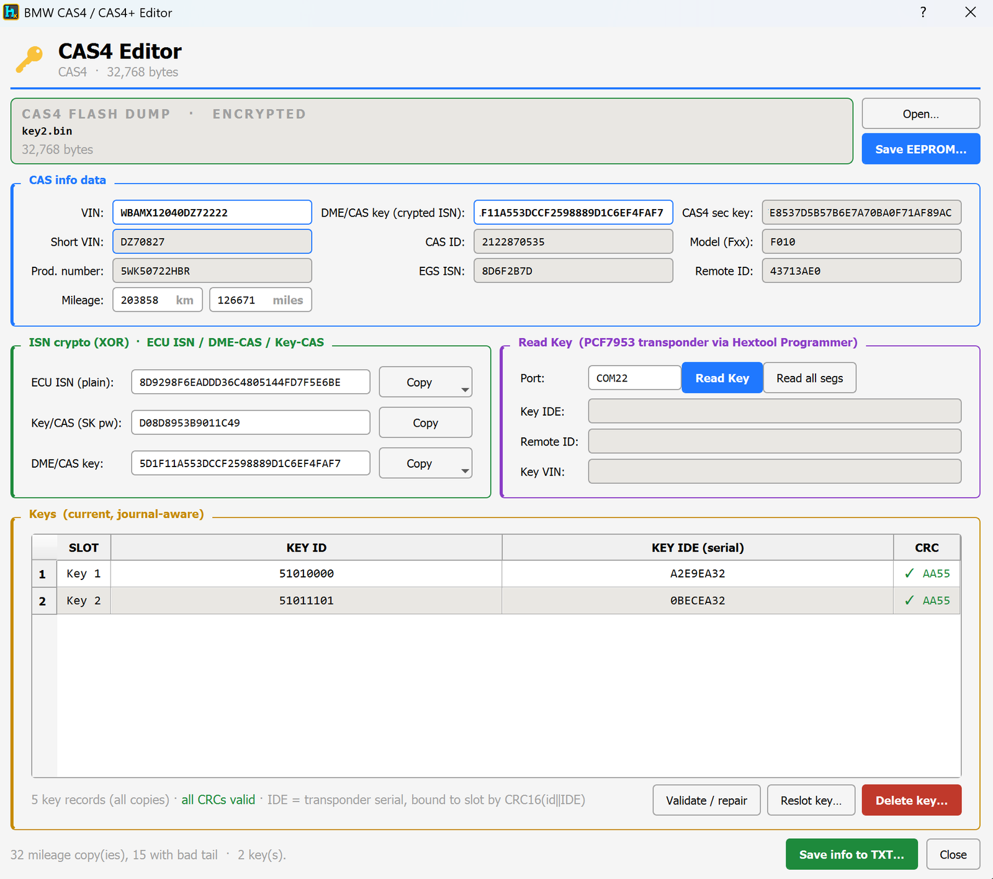This screenshot has width=993, height=879.
Task: Click the CAS ID field 2122870535
Action: tap(573, 241)
